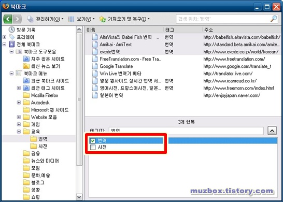Image resolution: width=283 pixels, height=202 pixels.
Task: Select the 프리웨어 tag icon
Action: 12,37
